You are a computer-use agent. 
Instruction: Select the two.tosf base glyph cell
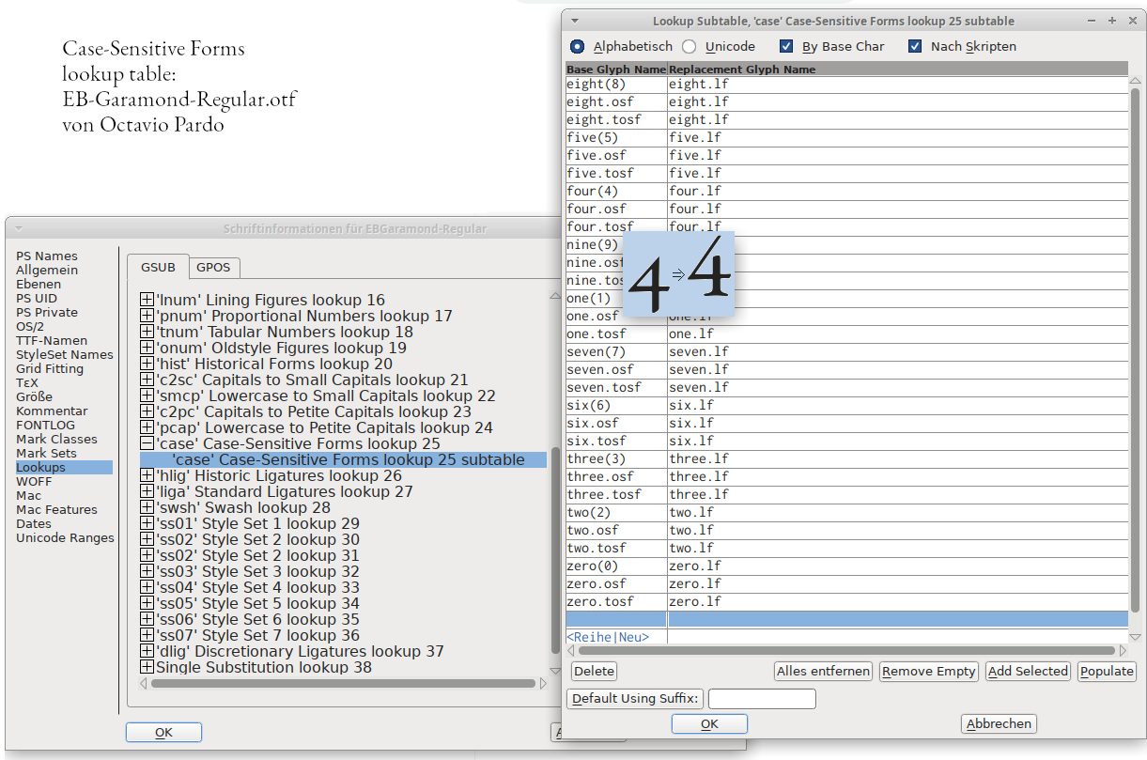616,548
